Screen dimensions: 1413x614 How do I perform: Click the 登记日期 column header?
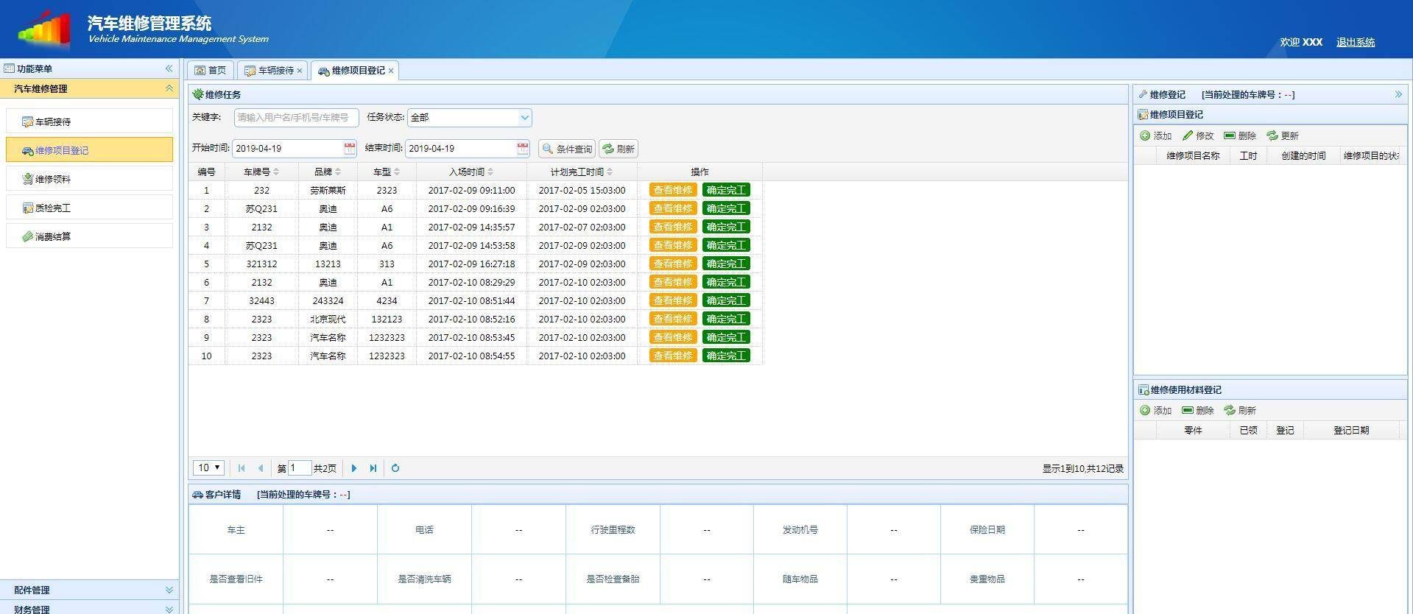point(1351,430)
